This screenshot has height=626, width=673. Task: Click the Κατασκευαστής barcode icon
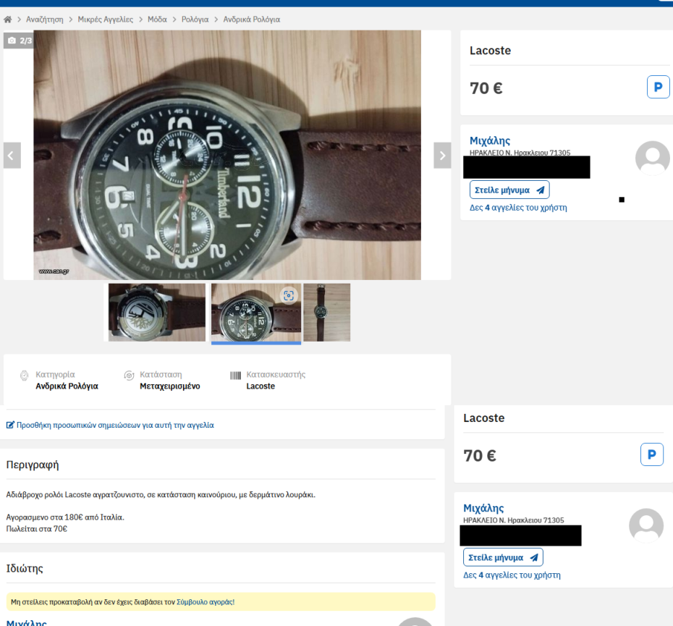tap(235, 376)
